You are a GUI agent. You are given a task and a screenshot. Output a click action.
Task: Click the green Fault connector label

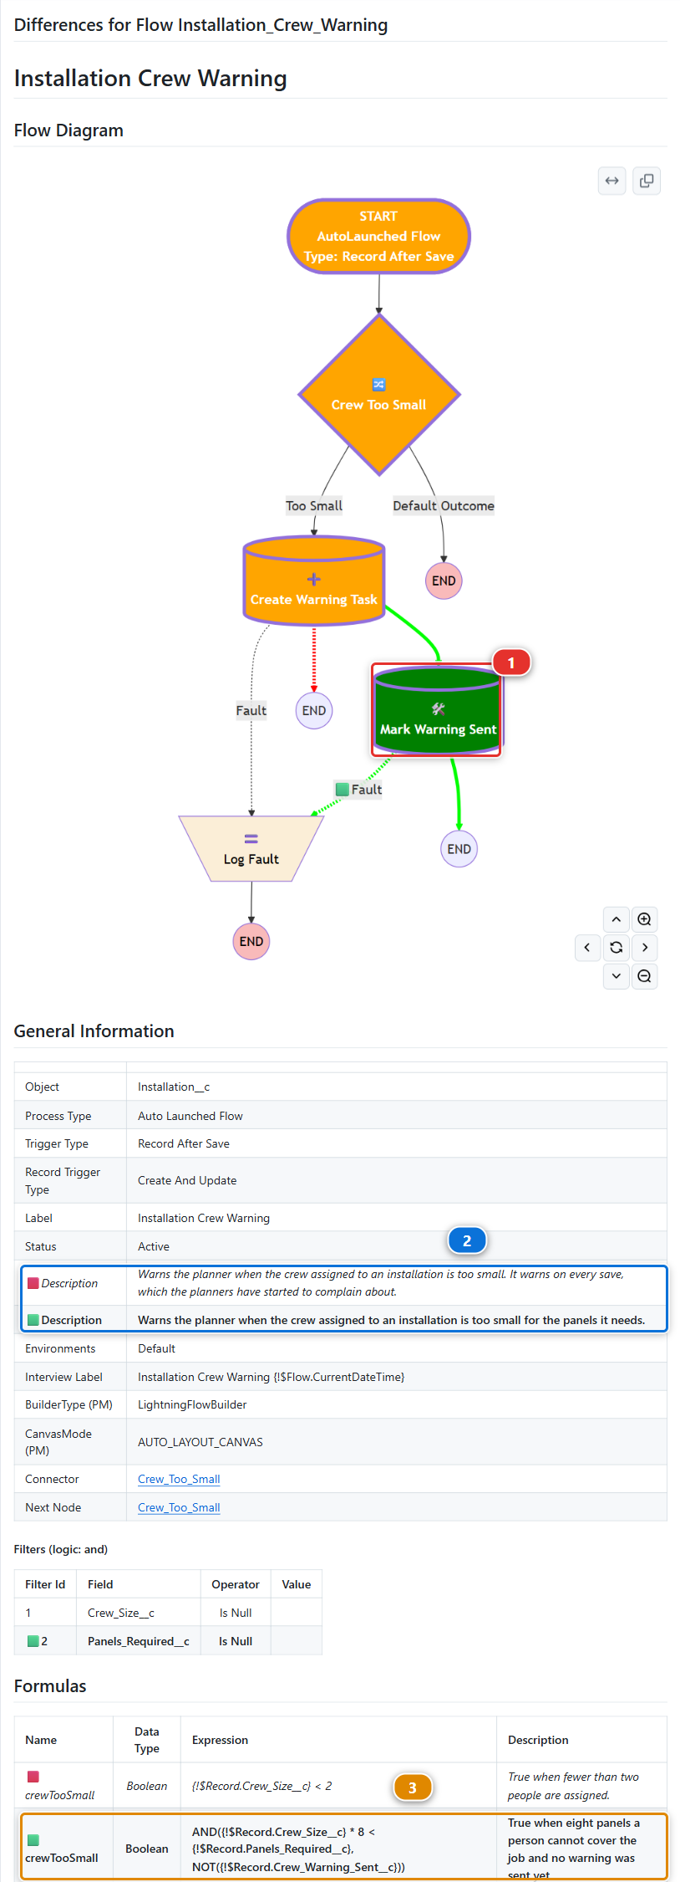(x=358, y=790)
